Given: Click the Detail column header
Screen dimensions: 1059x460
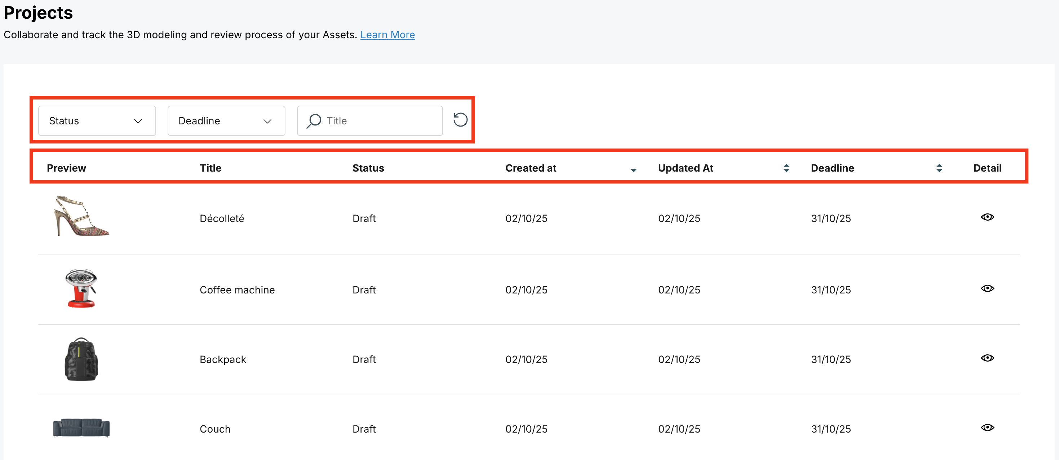Looking at the screenshot, I should click(x=988, y=168).
